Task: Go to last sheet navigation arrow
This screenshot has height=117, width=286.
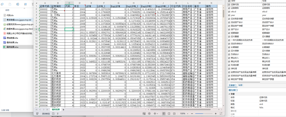Action: point(47,109)
